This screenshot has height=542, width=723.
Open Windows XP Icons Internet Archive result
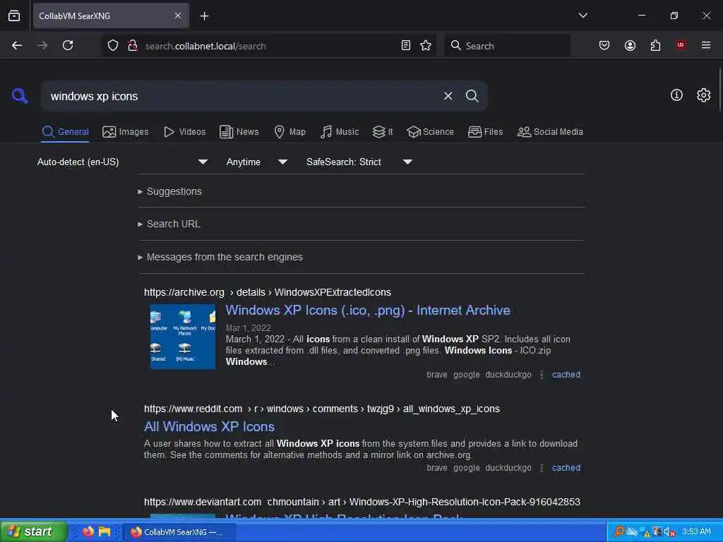pyautogui.click(x=368, y=311)
